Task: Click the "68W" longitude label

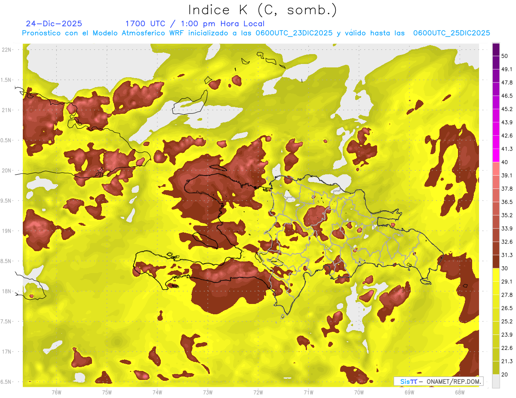Action: [460, 392]
